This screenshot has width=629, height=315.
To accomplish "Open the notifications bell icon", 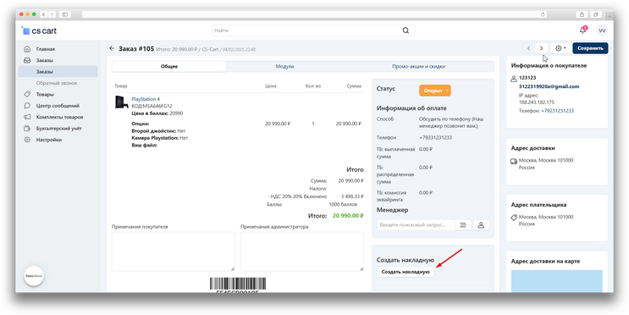I will tap(583, 30).
